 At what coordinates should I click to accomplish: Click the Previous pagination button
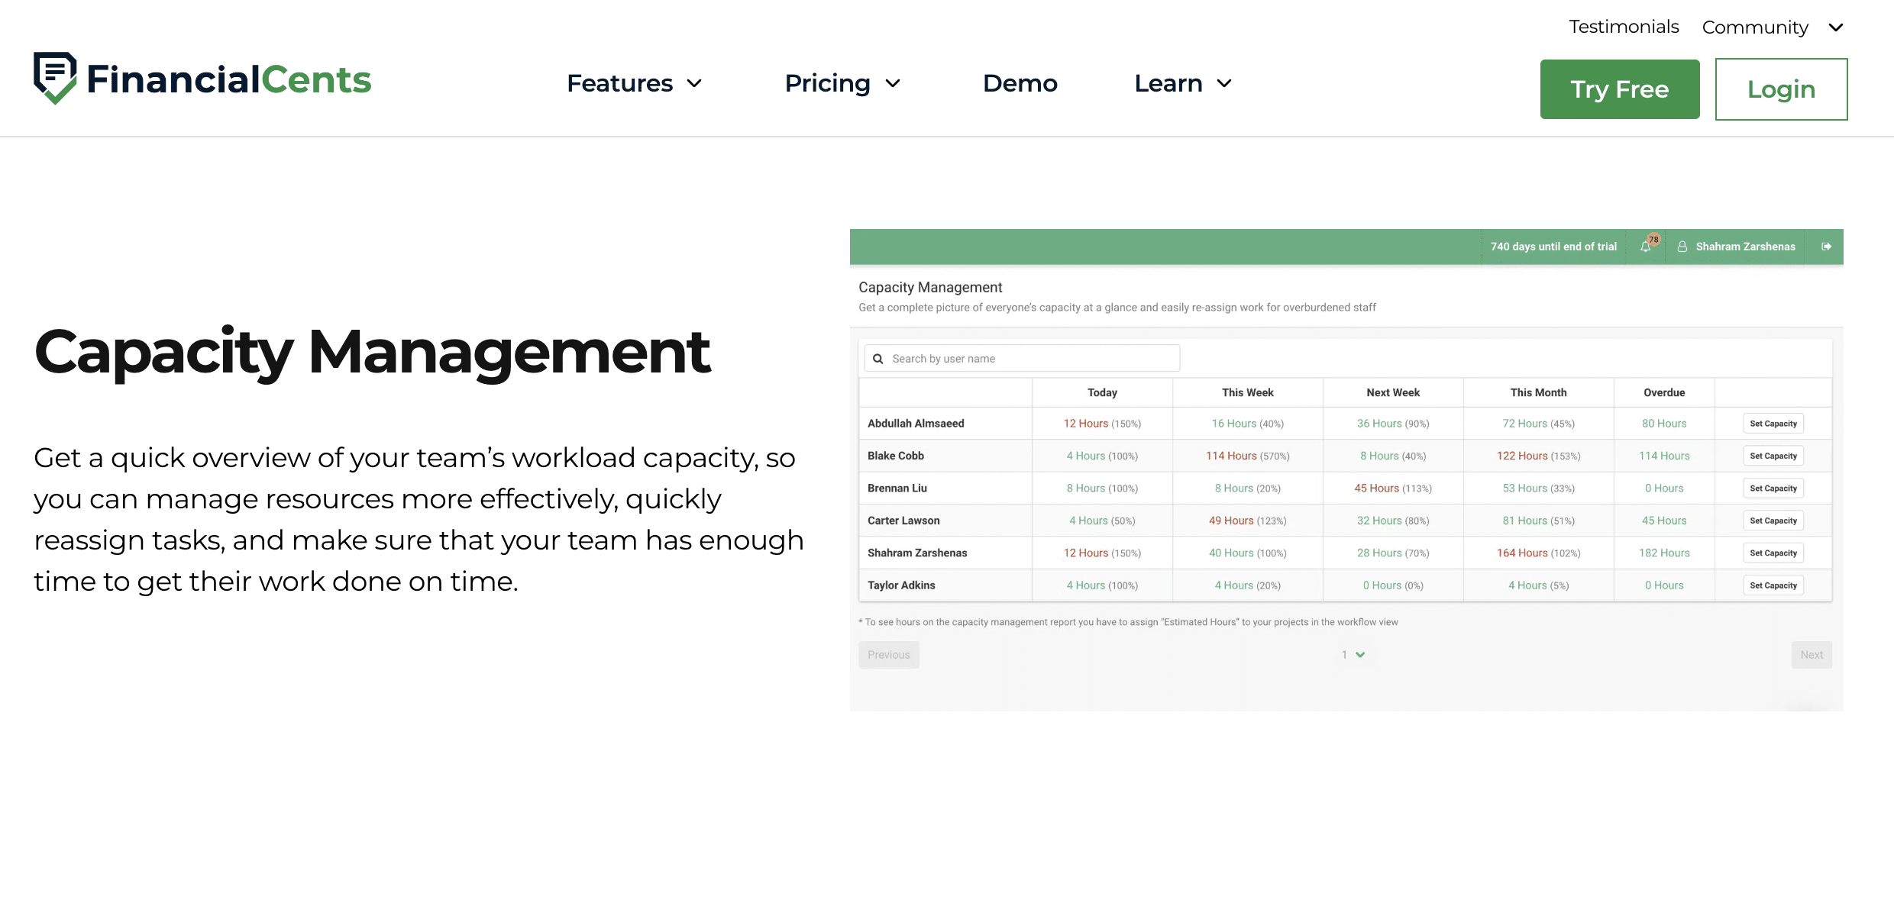coord(889,655)
